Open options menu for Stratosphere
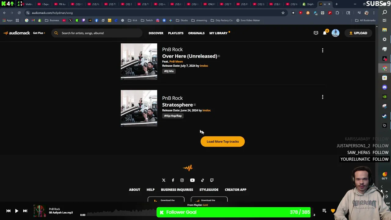The image size is (391, 220). 323,97
